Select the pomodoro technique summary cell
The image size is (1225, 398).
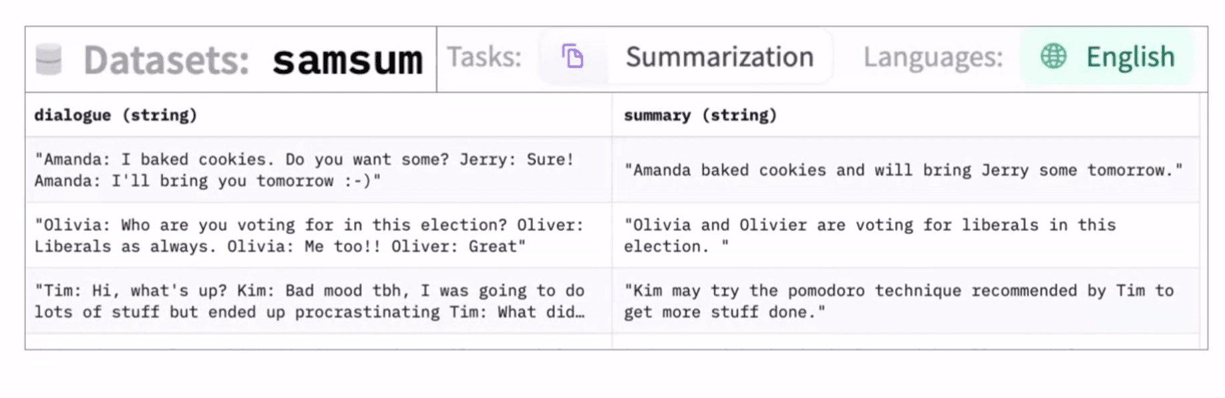(x=906, y=301)
